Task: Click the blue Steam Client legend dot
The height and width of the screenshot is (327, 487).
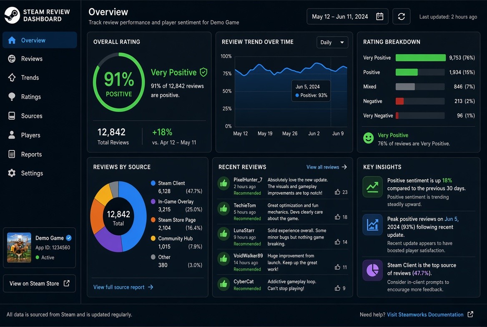Action: 153,183
